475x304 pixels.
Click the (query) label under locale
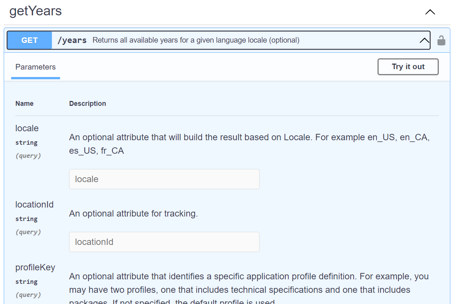pos(28,156)
